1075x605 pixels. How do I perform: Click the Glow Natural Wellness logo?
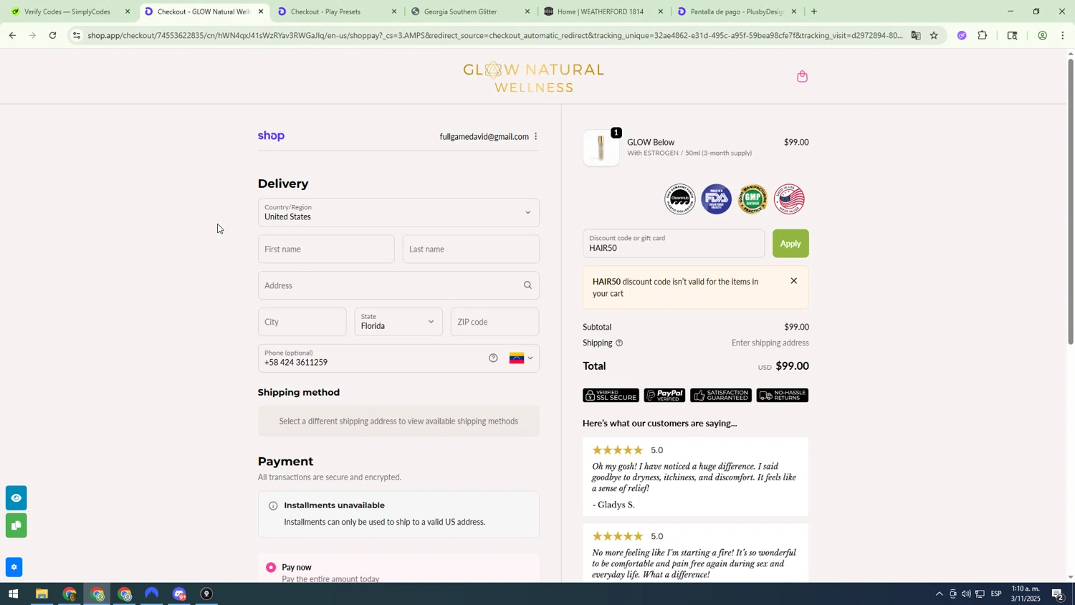click(533, 77)
